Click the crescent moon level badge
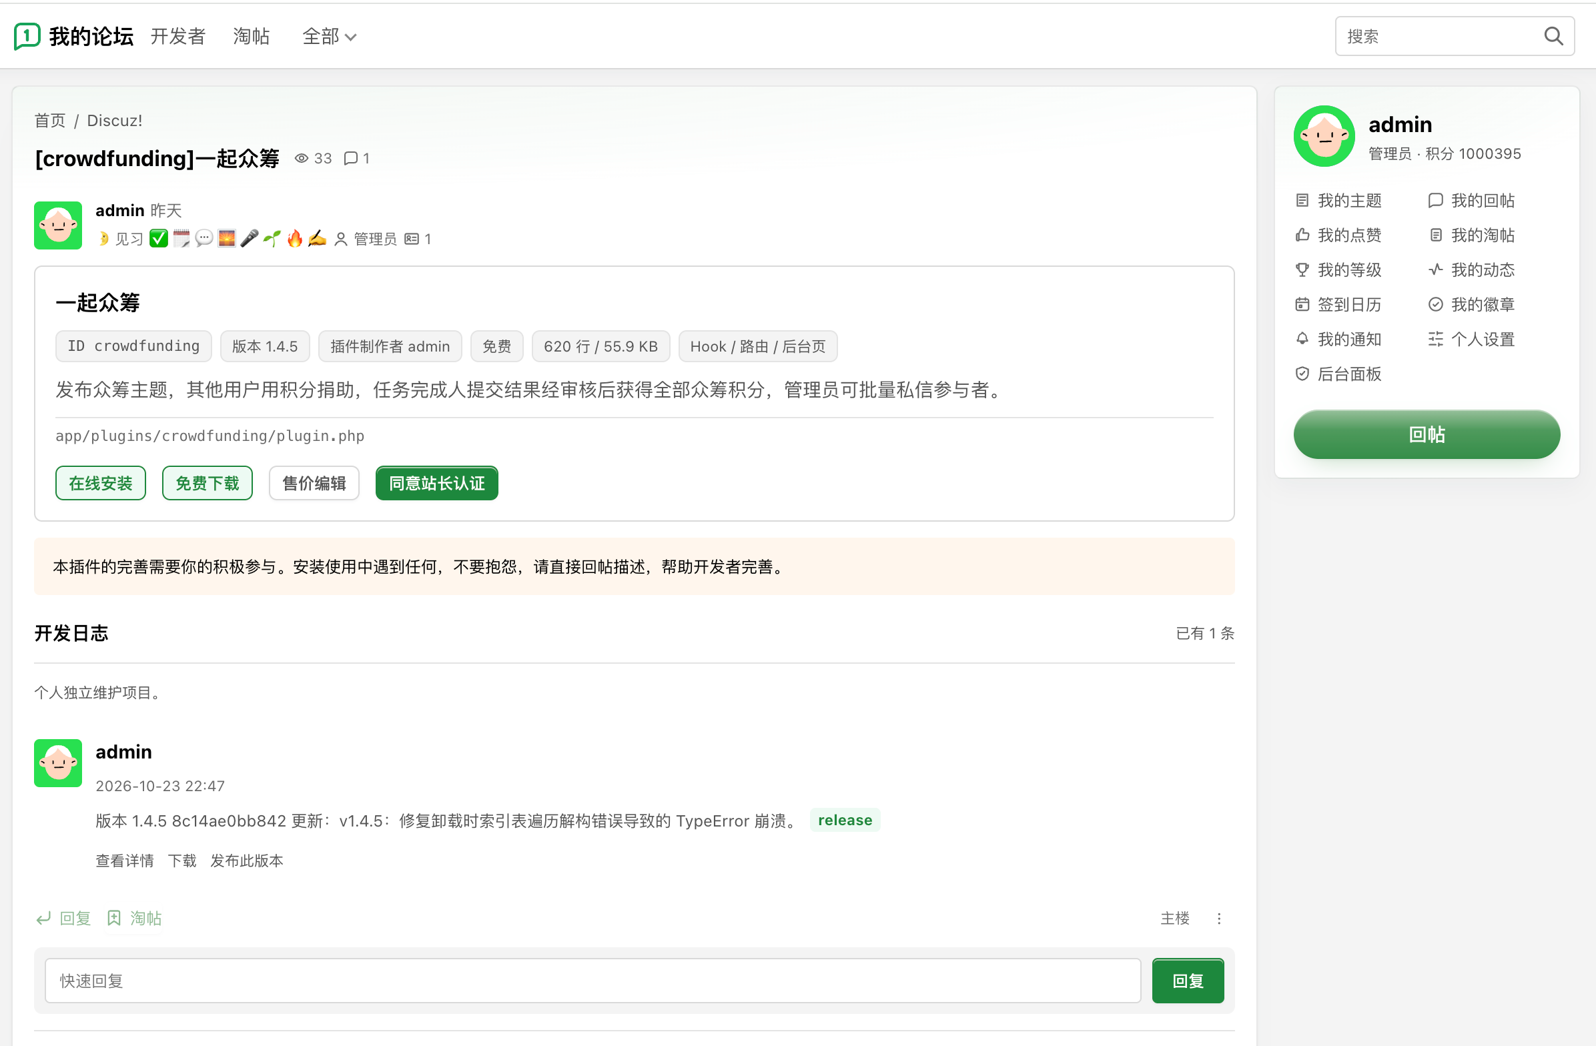Viewport: 1596px width, 1046px height. coord(103,239)
